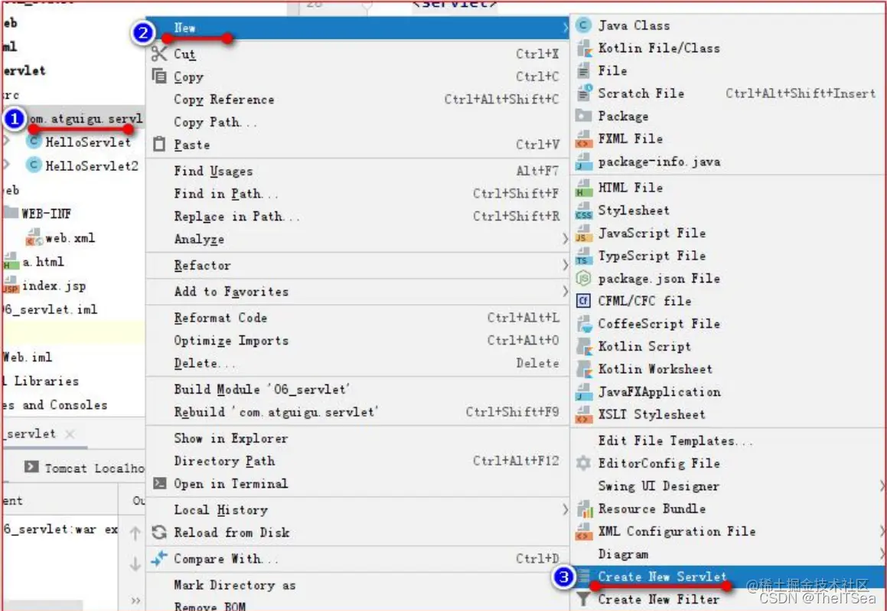This screenshot has width=887, height=611.
Task: Expand the Refactor submenu arrow
Action: (x=565, y=266)
